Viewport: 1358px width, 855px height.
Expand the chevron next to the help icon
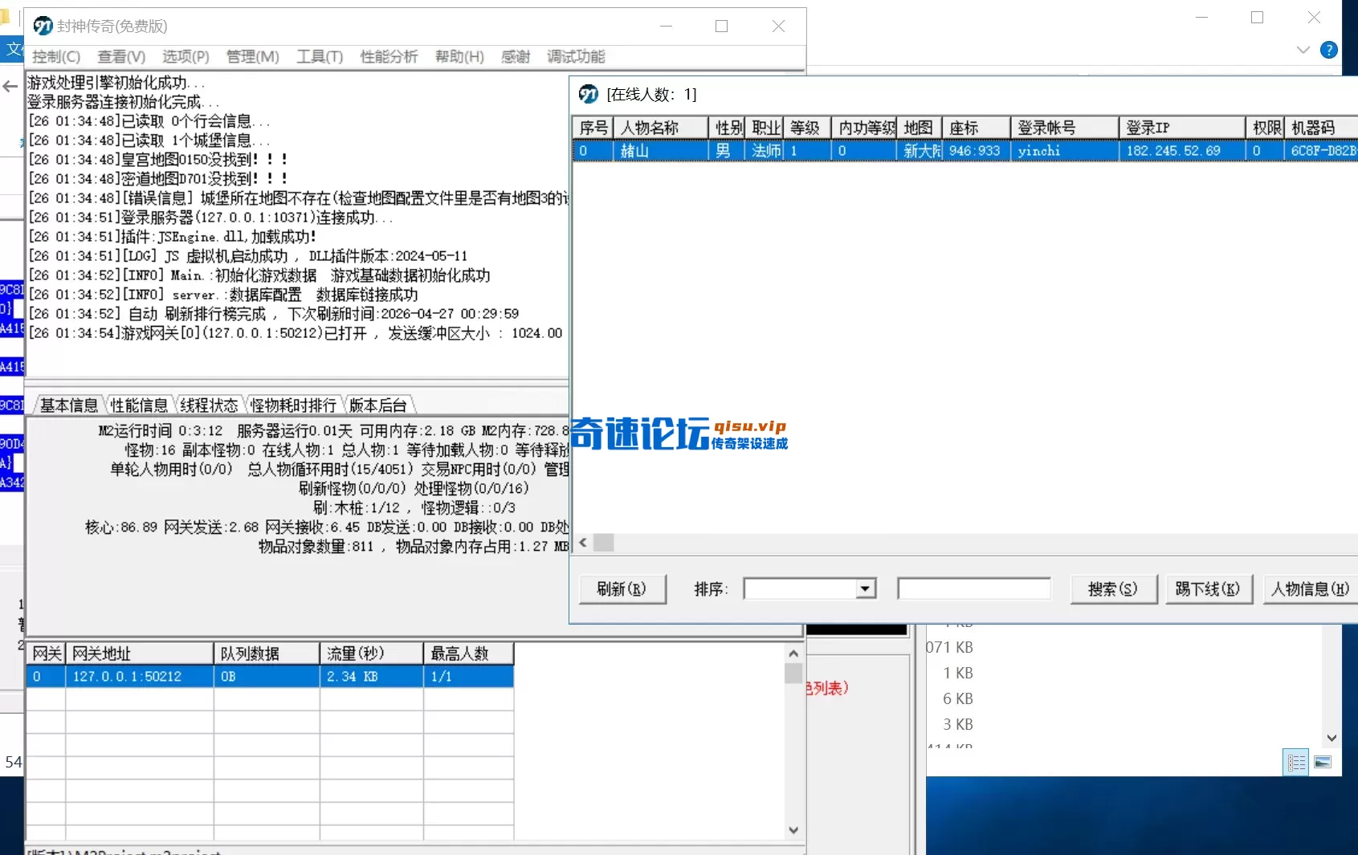(x=1302, y=50)
